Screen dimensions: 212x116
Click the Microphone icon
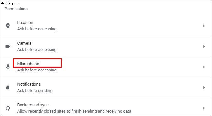(8, 67)
